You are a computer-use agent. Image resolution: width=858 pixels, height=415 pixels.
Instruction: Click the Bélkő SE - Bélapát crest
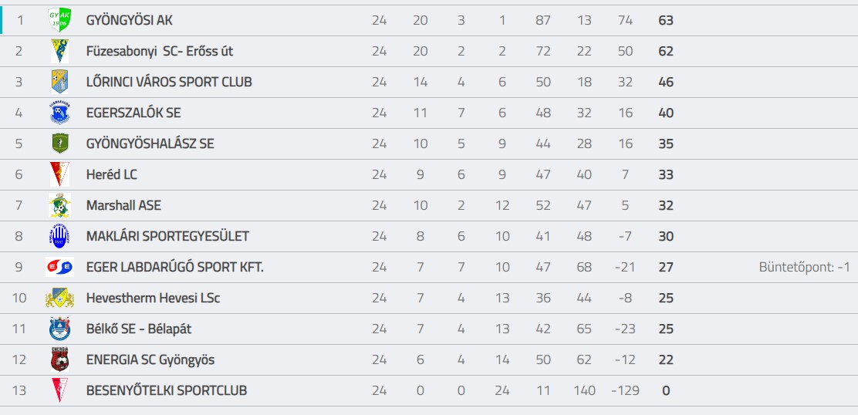(59, 329)
